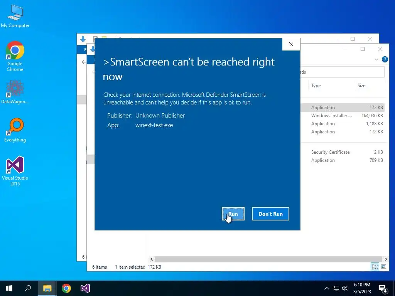
Task: Click the horizontal scrollbar left arrow
Action: pos(152,259)
